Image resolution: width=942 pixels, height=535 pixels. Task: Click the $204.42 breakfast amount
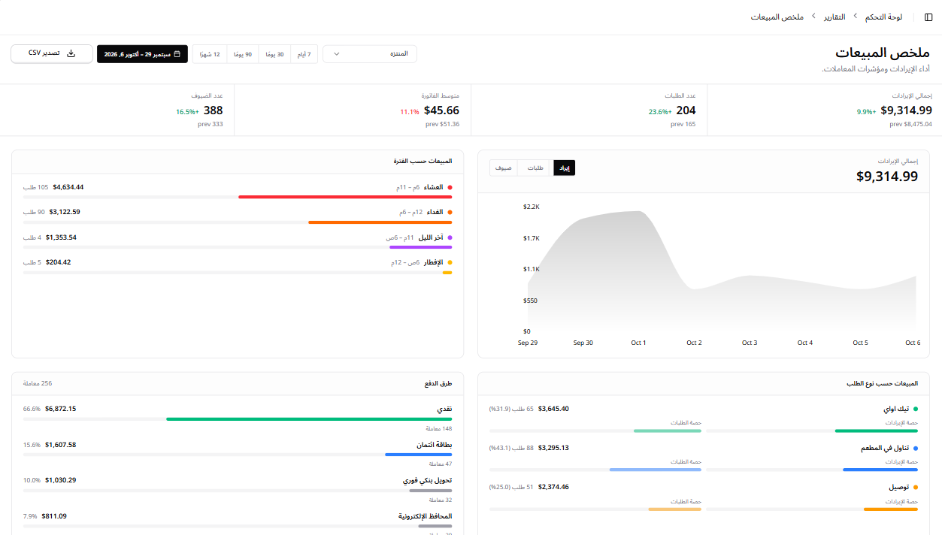pos(59,262)
